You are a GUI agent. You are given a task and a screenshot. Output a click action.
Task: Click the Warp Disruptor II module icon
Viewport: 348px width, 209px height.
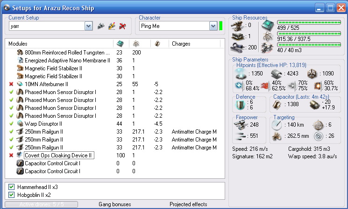20,124
